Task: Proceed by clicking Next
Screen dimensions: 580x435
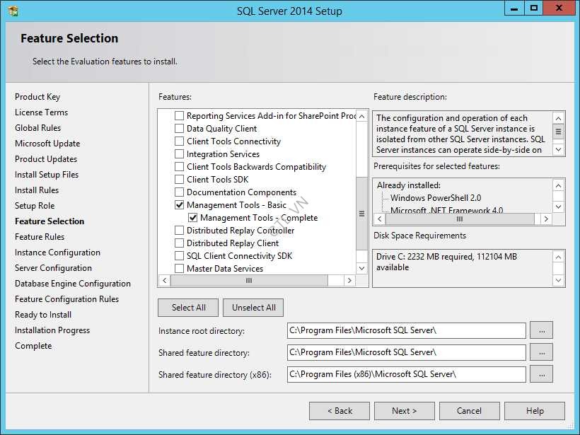Action: 404,410
